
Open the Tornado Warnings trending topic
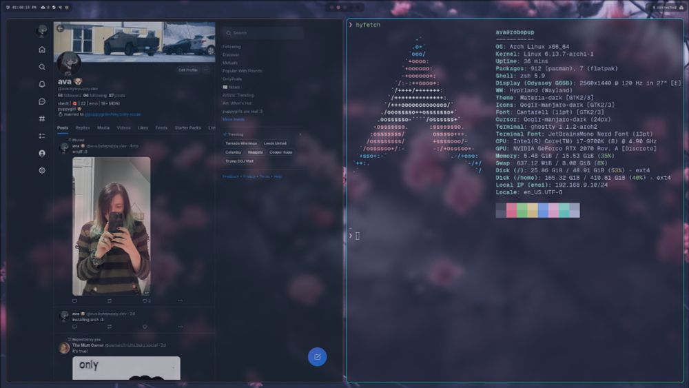(241, 143)
